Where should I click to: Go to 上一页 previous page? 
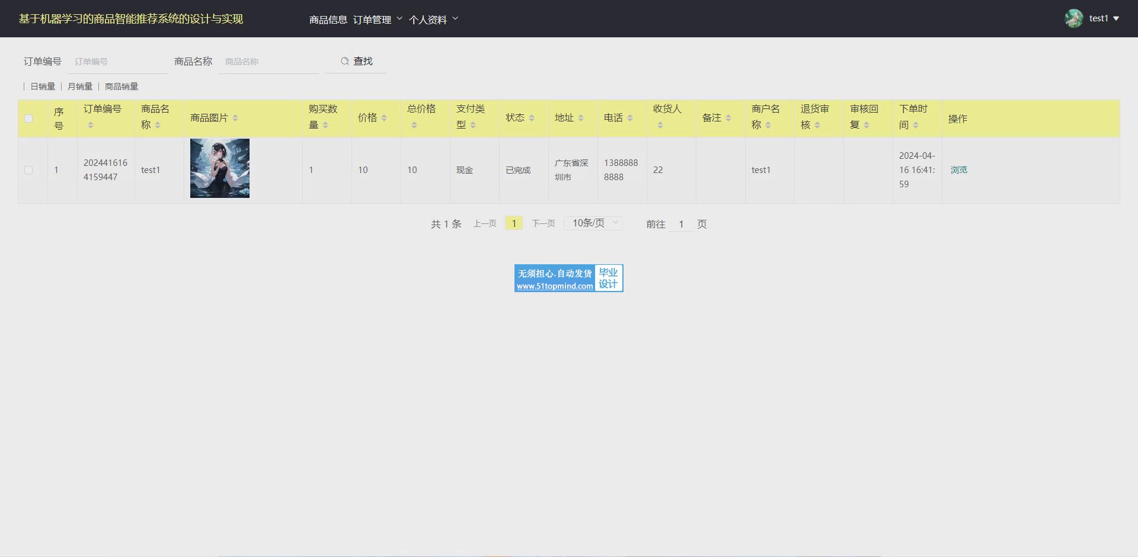[485, 223]
